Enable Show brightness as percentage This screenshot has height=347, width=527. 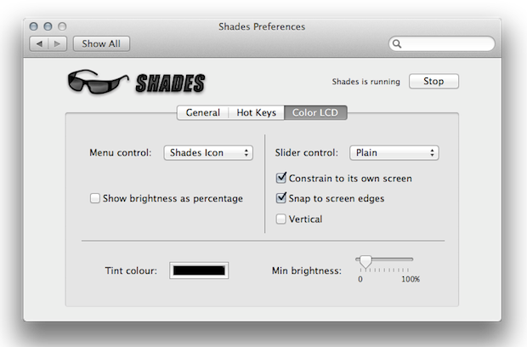click(x=95, y=198)
